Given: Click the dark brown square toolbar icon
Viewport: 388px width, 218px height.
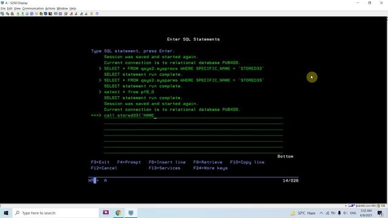Looking at the screenshot, I should tap(50, 14).
